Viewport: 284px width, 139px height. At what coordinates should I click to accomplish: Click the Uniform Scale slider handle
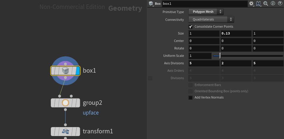[220, 56]
